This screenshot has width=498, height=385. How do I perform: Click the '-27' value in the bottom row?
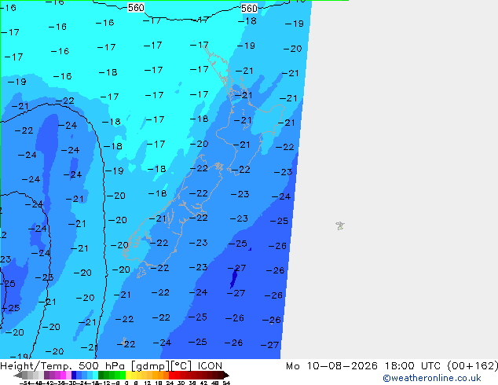pyautogui.click(x=269, y=345)
